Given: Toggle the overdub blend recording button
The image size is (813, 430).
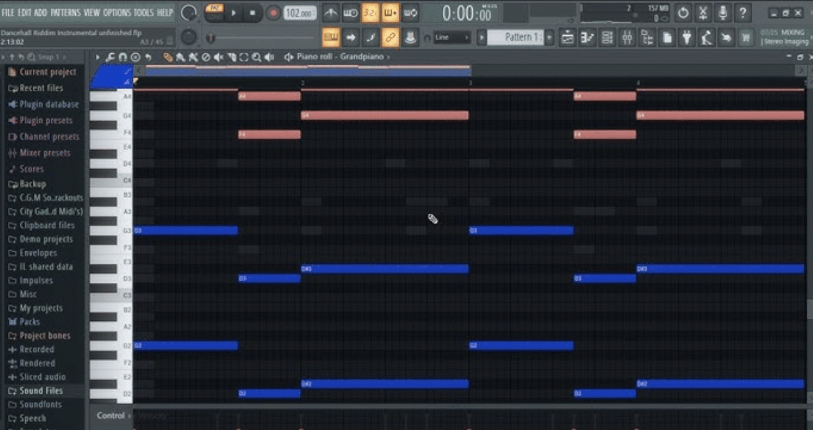Looking at the screenshot, I should (x=390, y=13).
